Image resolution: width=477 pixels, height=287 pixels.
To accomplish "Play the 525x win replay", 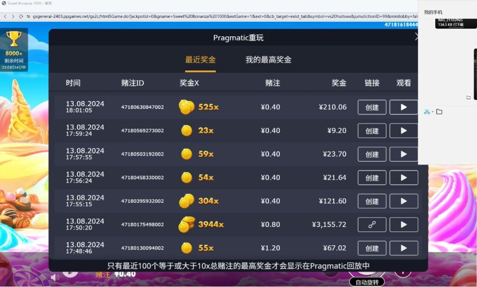I will [403, 107].
